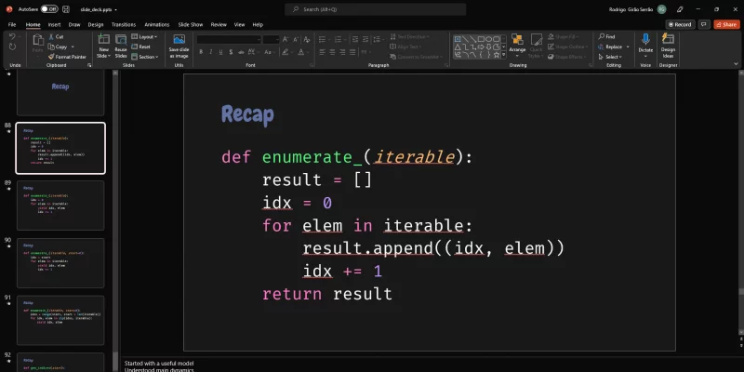Decrease font size with smaller A icon

(296, 39)
